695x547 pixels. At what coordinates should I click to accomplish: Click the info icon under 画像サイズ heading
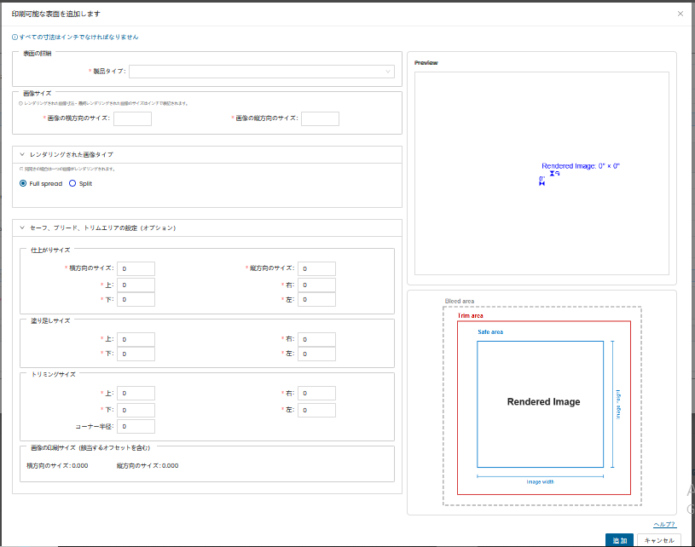coord(20,103)
